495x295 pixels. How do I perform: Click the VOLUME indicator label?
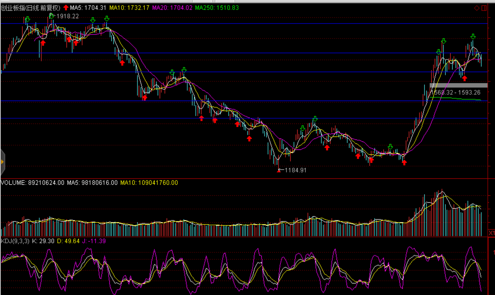(x=13, y=183)
